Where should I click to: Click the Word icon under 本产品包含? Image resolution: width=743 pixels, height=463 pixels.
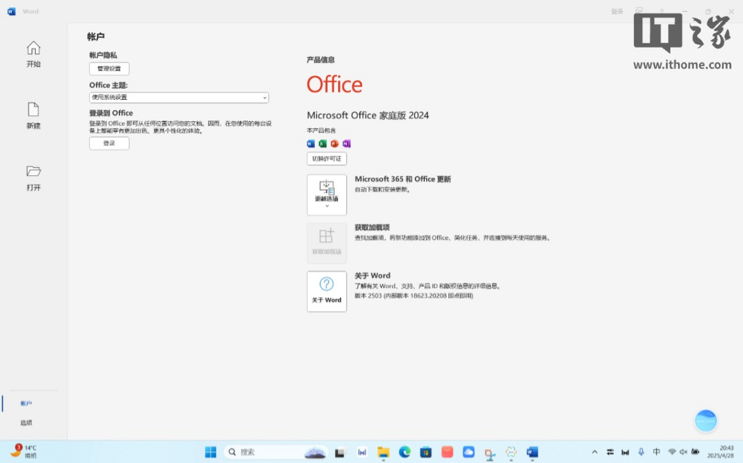(311, 144)
